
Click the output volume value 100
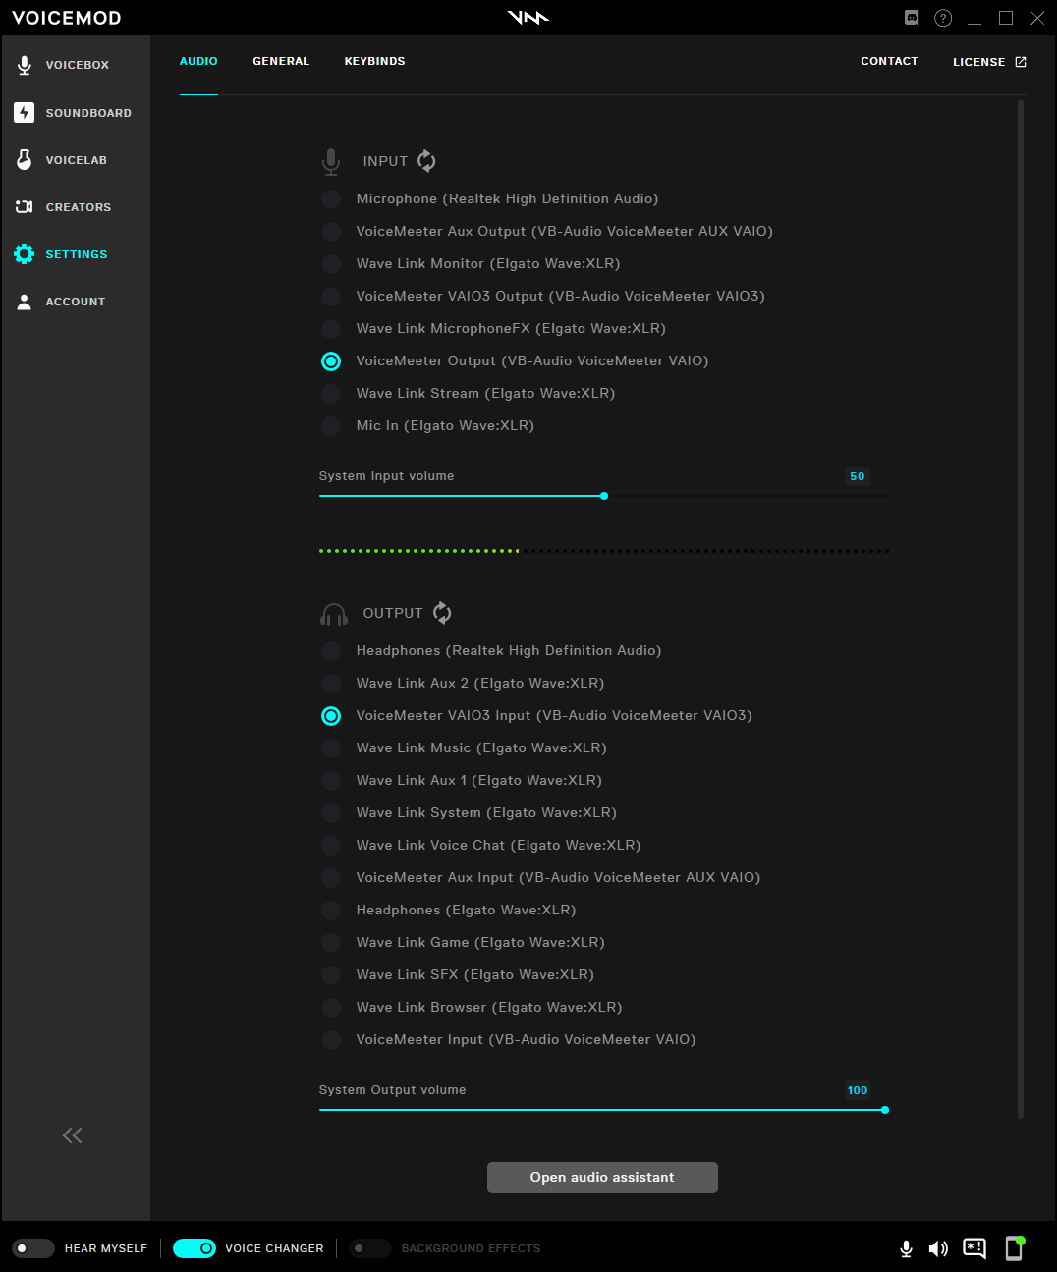(x=858, y=1090)
